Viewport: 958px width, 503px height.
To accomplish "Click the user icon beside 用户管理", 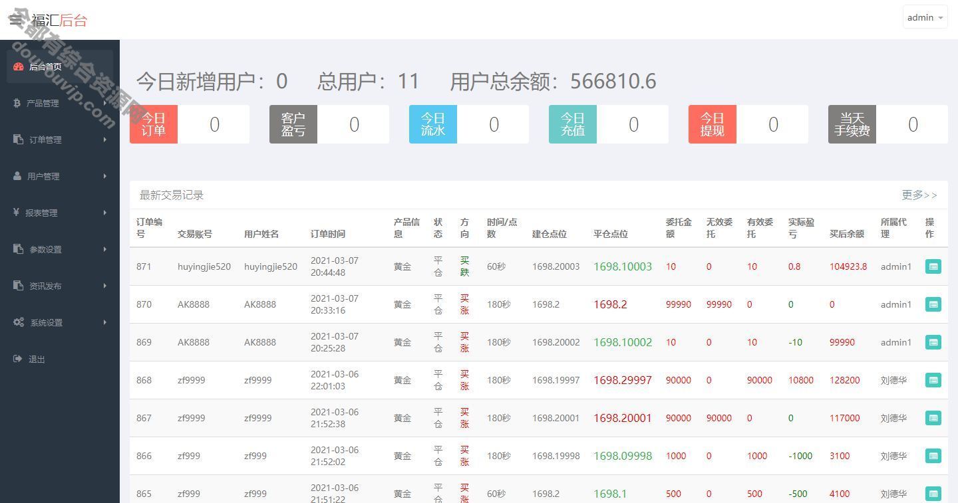I will pyautogui.click(x=17, y=176).
